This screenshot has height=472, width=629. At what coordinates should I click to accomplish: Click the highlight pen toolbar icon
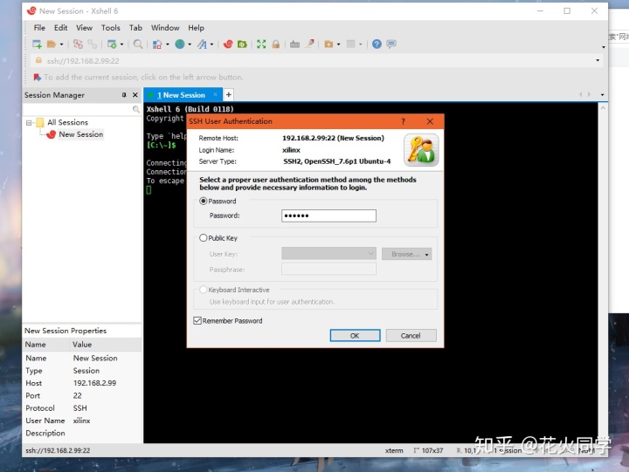309,44
